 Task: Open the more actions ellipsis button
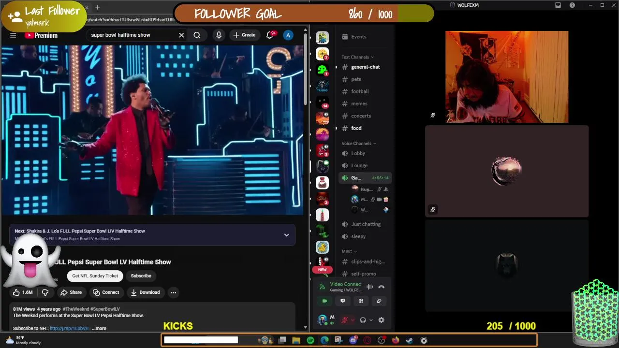(x=173, y=292)
